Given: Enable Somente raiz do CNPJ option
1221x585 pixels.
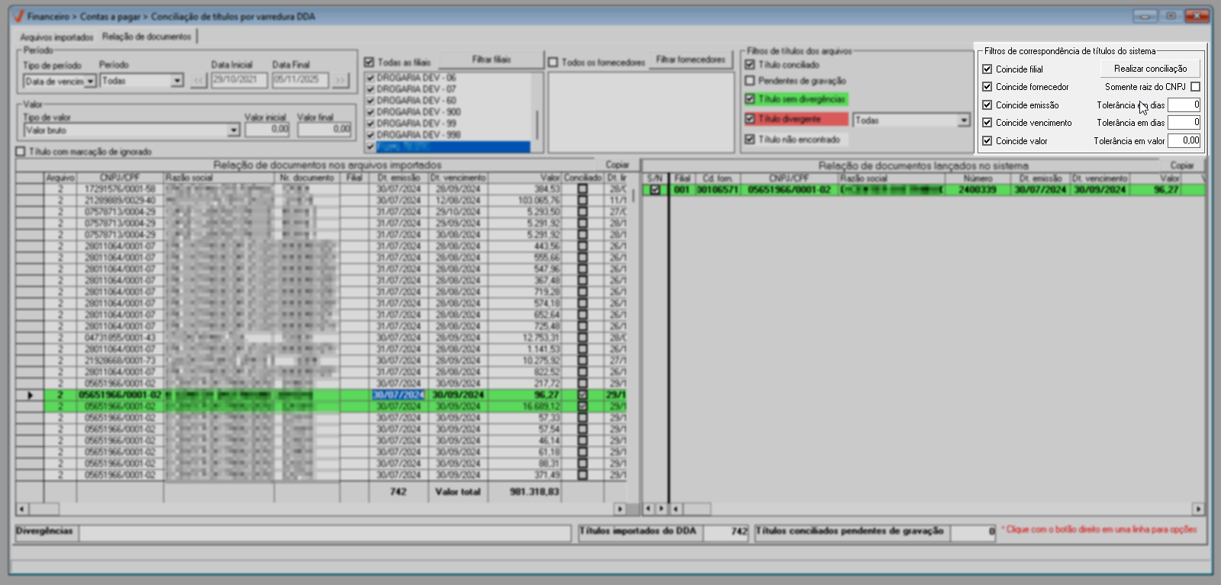Looking at the screenshot, I should click(1195, 87).
